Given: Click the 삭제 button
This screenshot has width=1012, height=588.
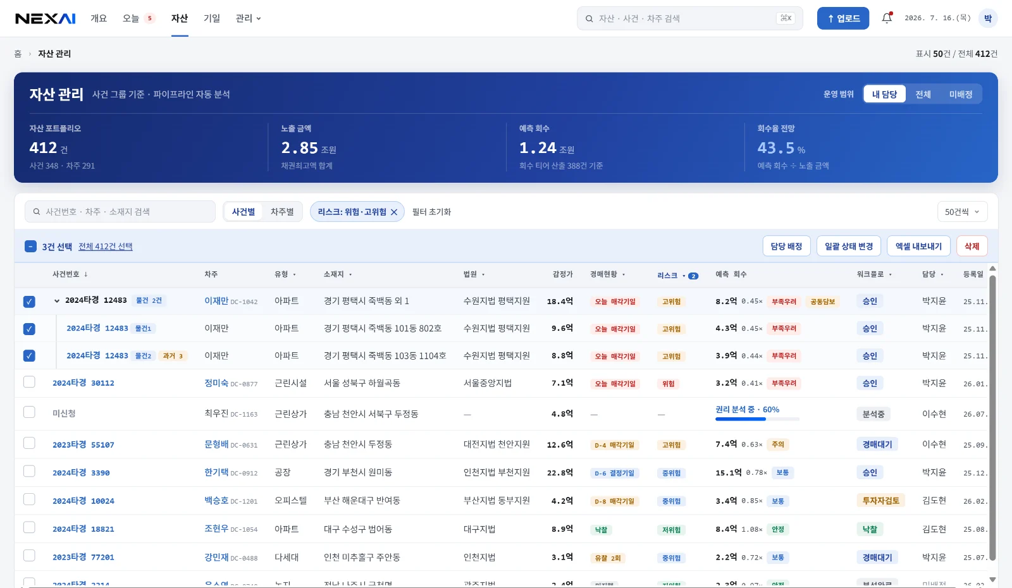Looking at the screenshot, I should click(x=972, y=247).
